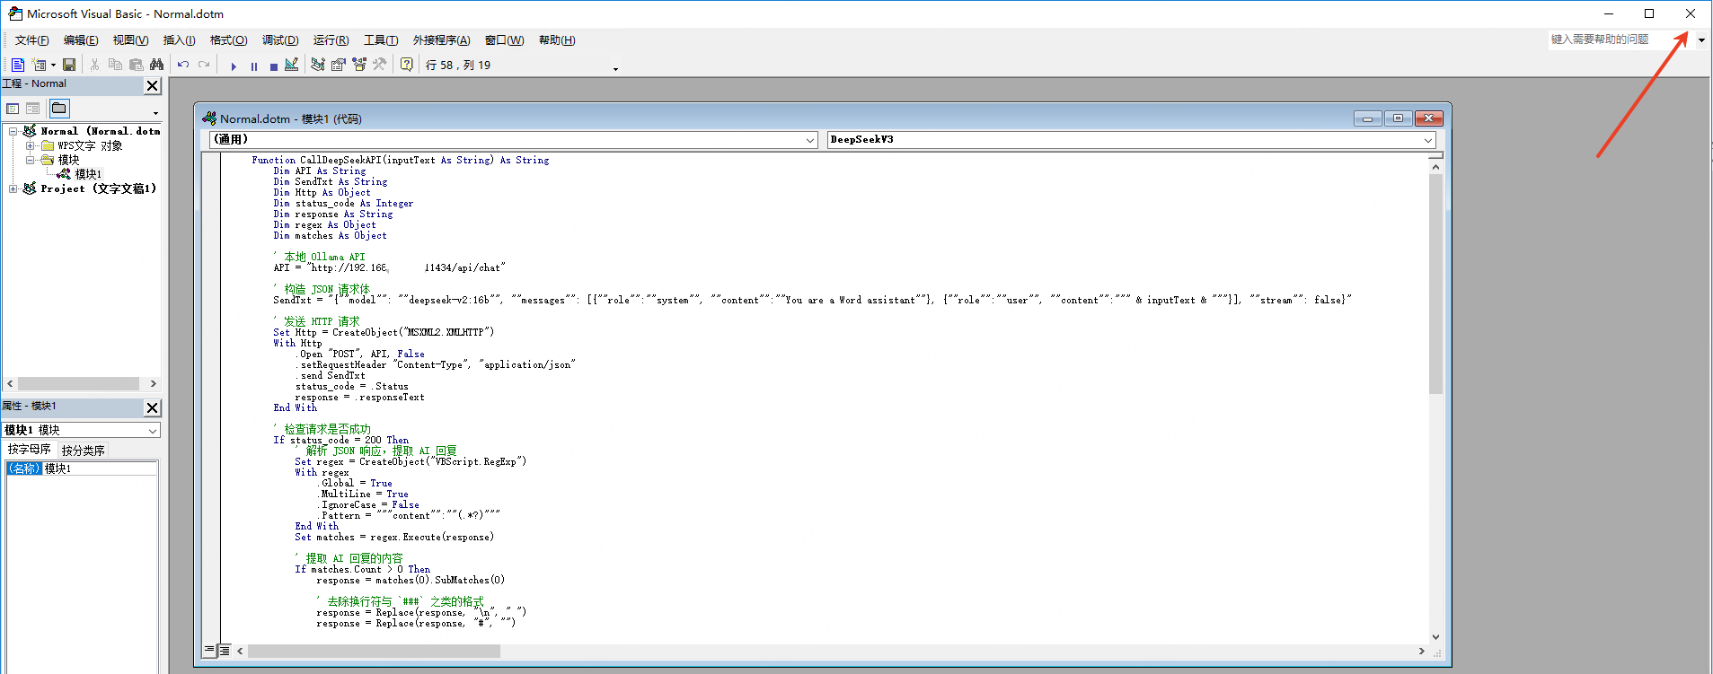Image resolution: width=1713 pixels, height=674 pixels.
Task: Close the 属性 - 模块1 properties pane
Action: pos(153,407)
